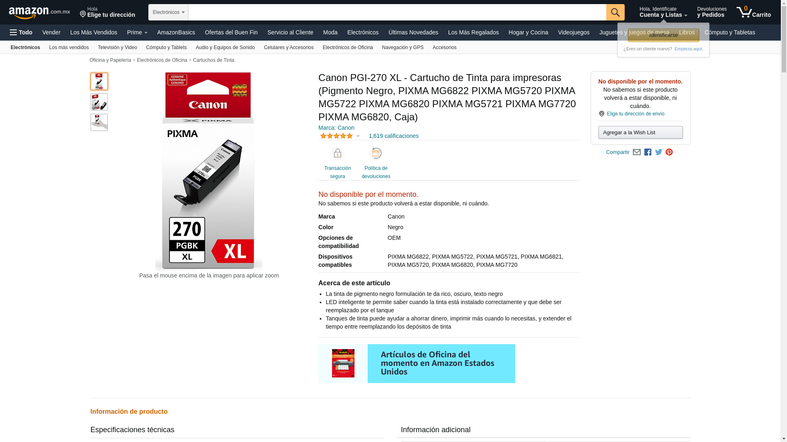Image resolution: width=787 pixels, height=442 pixels.
Task: Expand the Electrónicos search category dropdown
Action: point(168,12)
